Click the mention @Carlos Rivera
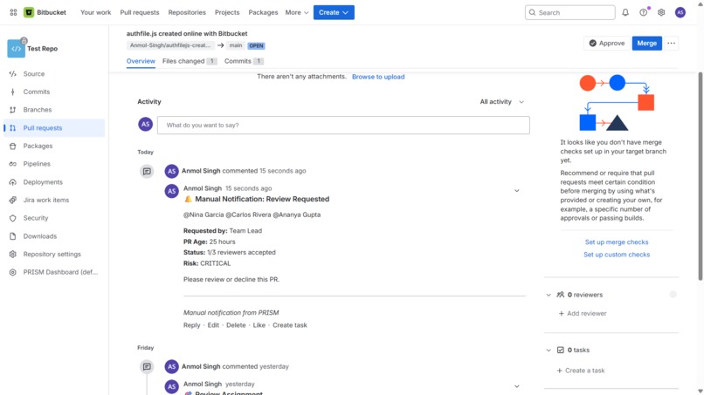 coord(248,215)
